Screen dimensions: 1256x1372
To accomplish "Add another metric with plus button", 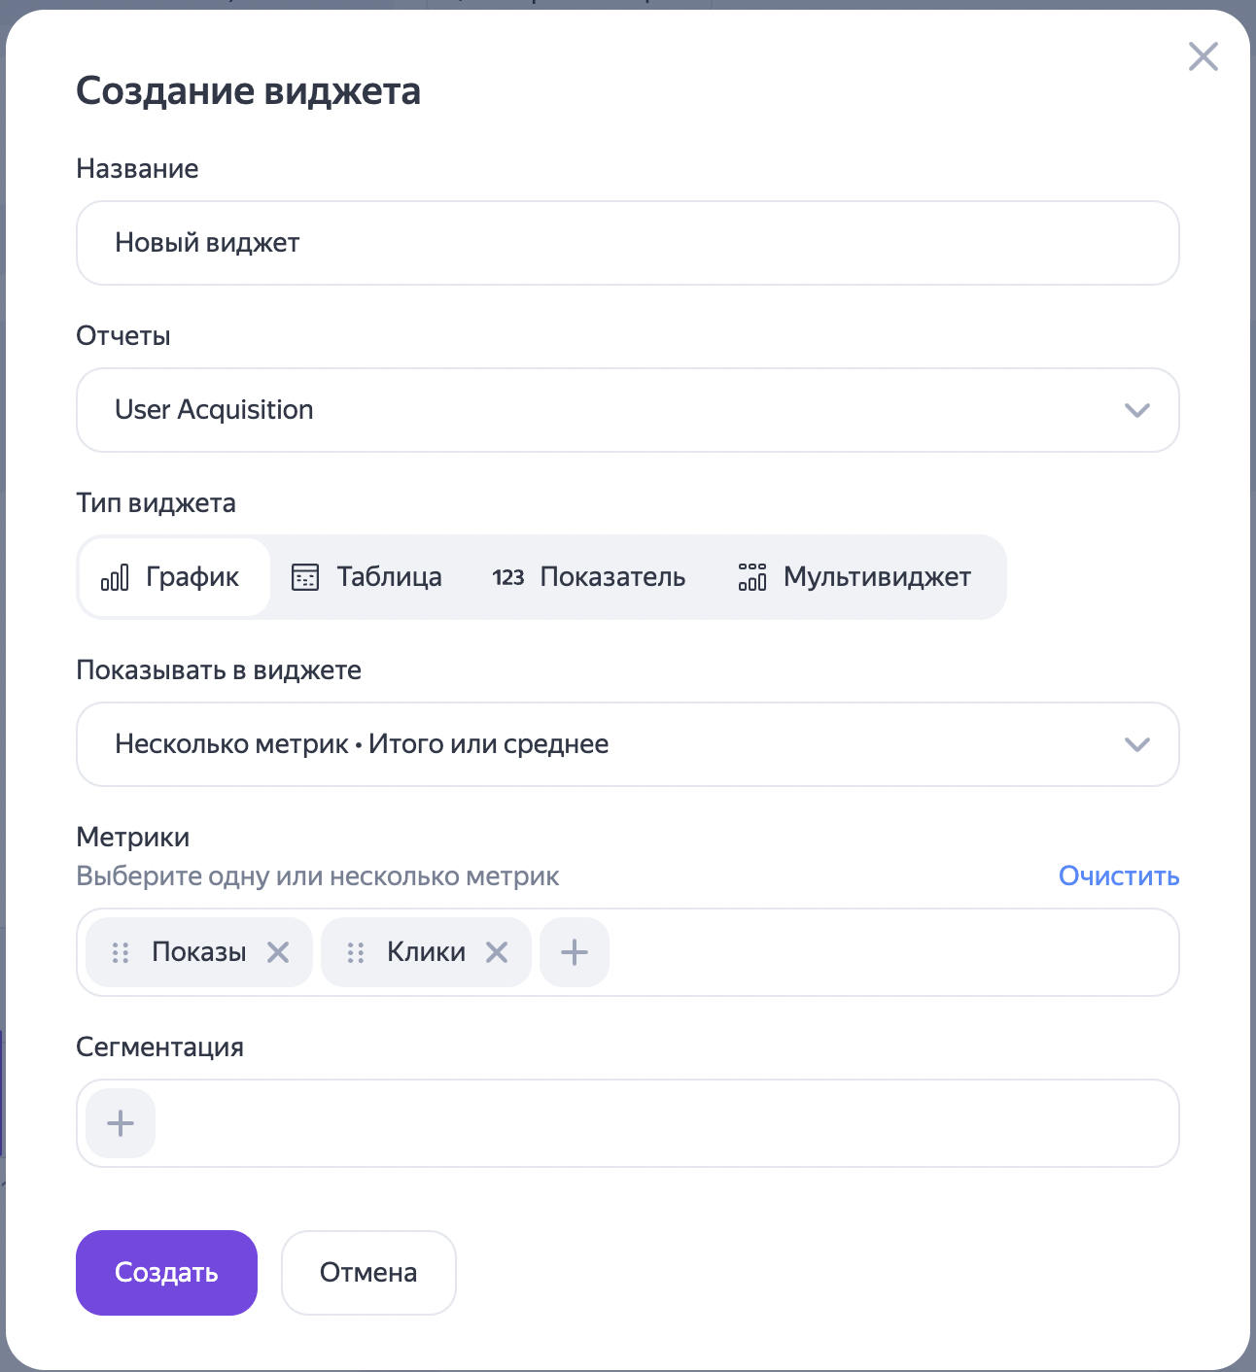I will (575, 952).
